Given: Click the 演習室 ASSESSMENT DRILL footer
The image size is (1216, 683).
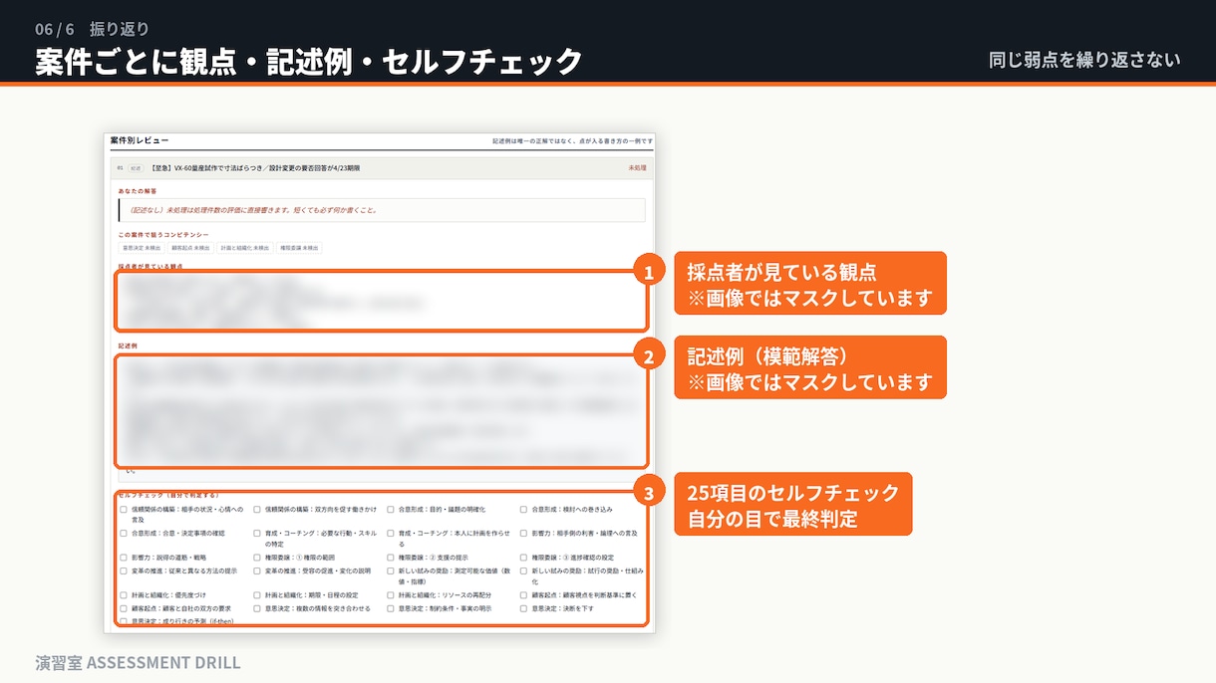Looking at the screenshot, I should 138,662.
